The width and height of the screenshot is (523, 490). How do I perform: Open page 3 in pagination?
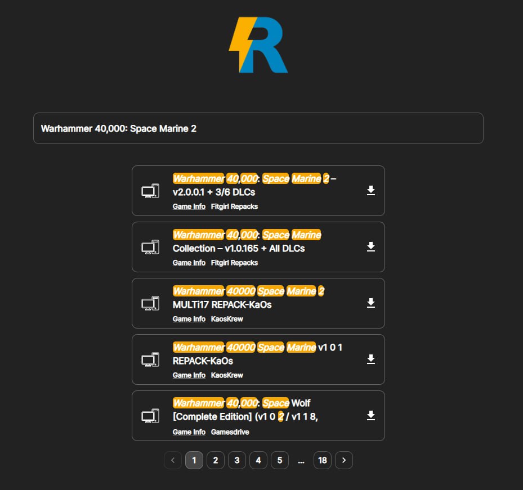click(236, 460)
